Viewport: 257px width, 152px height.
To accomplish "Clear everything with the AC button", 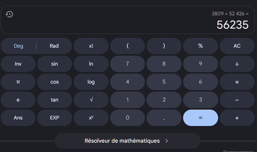I will (237, 46).
